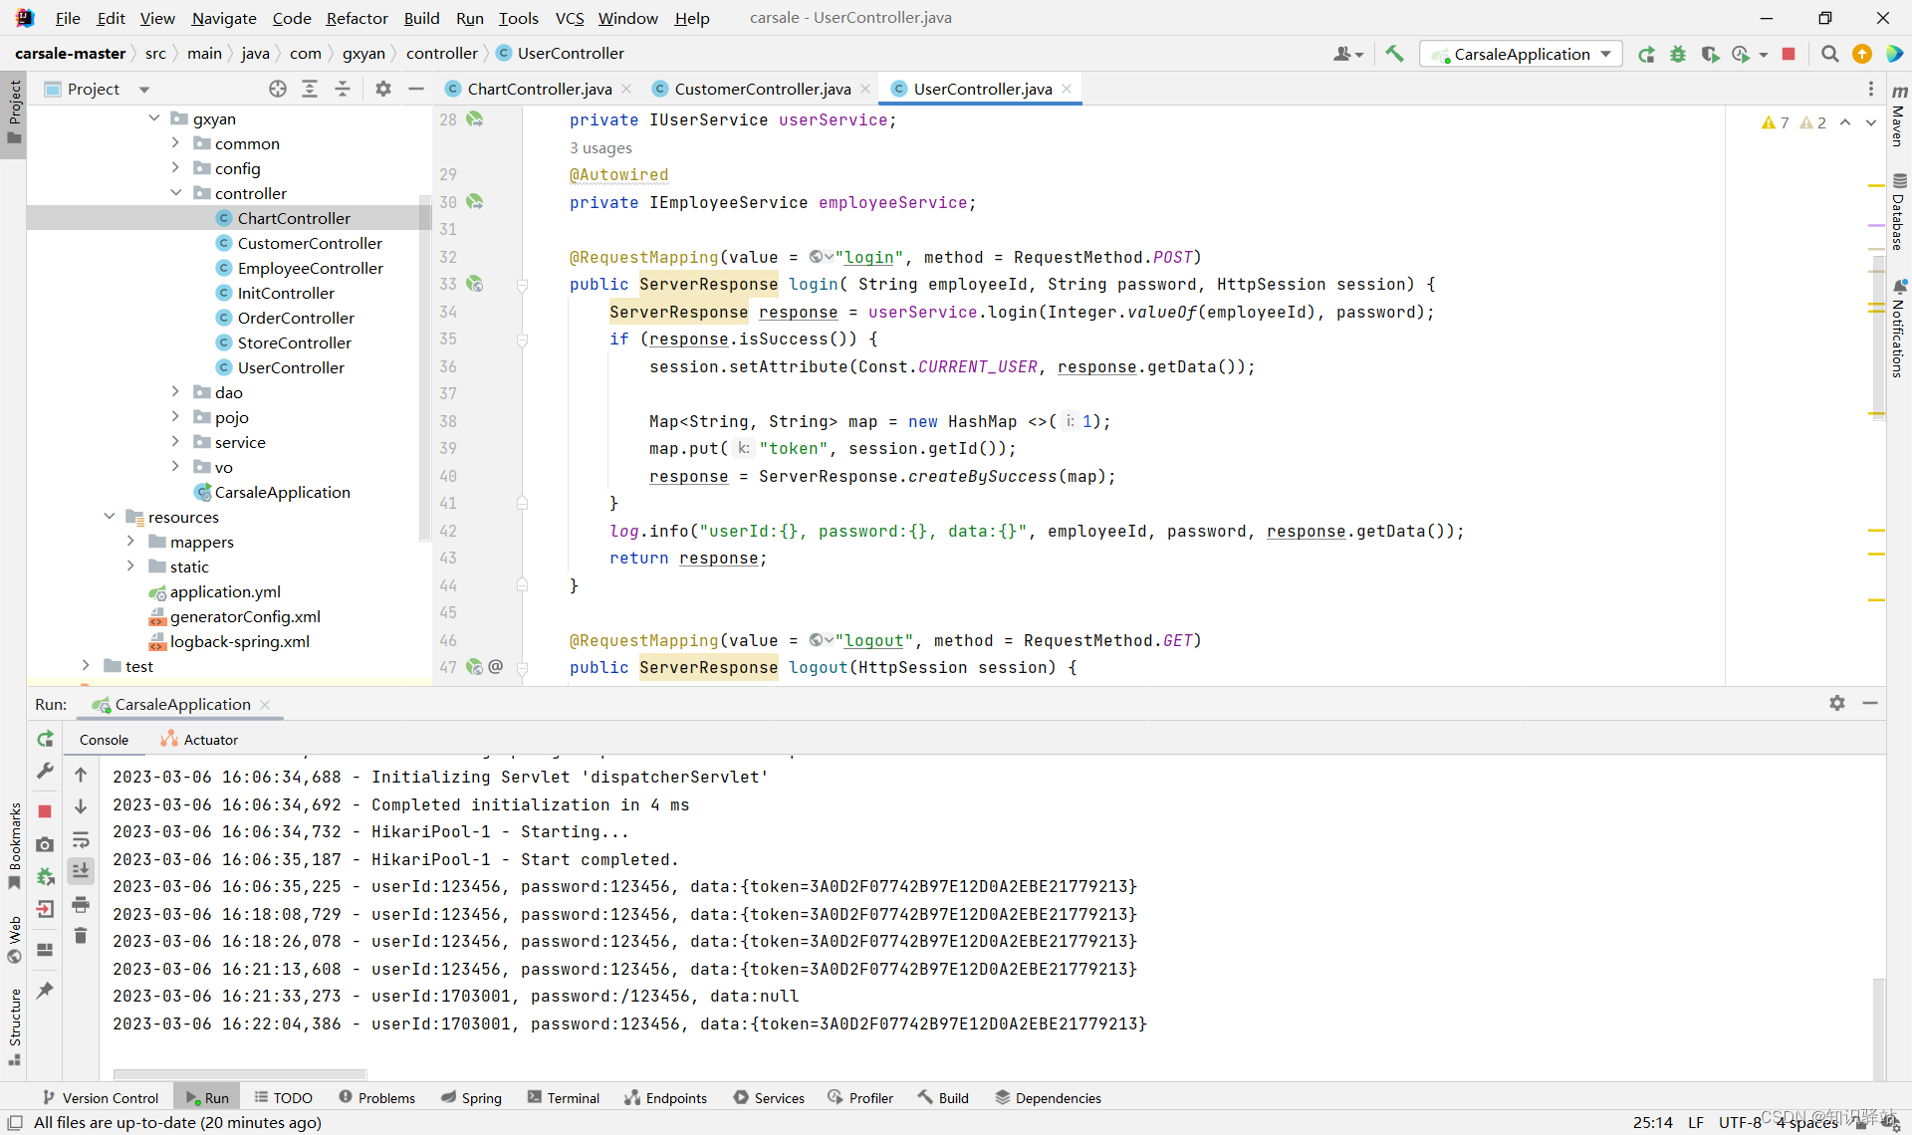The width and height of the screenshot is (1912, 1135).
Task: Open CustomerController.java tab
Action: [x=762, y=88]
